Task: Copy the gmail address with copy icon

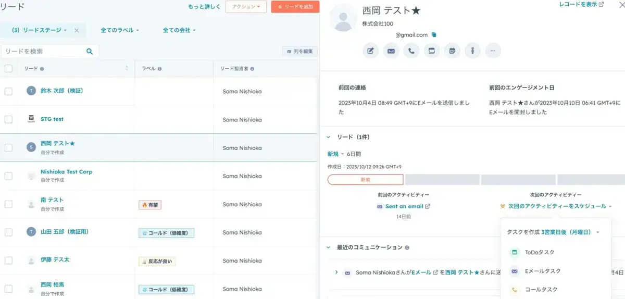Action: [434, 35]
